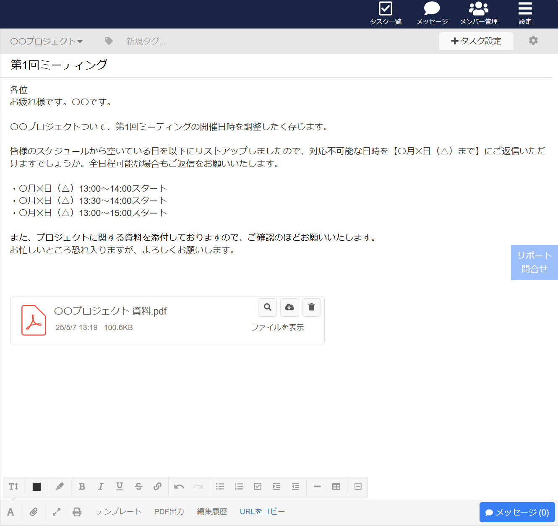Image resolution: width=558 pixels, height=526 pixels.
Task: Click the ファイルを表示 link
Action: [x=277, y=327]
